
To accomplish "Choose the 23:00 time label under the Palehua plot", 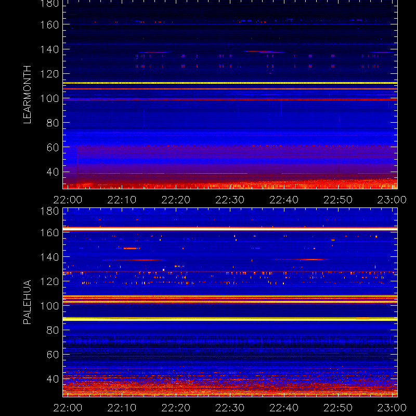I will (392, 408).
